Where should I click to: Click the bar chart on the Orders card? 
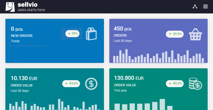tap(158, 56)
